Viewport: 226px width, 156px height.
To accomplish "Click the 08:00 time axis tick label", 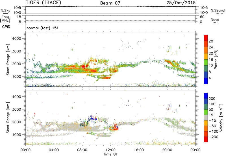I will [82, 150].
